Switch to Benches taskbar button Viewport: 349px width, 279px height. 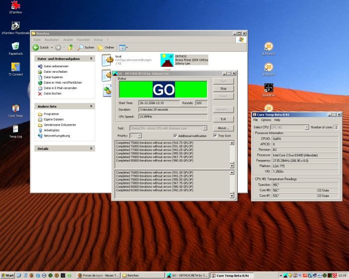coord(143,276)
